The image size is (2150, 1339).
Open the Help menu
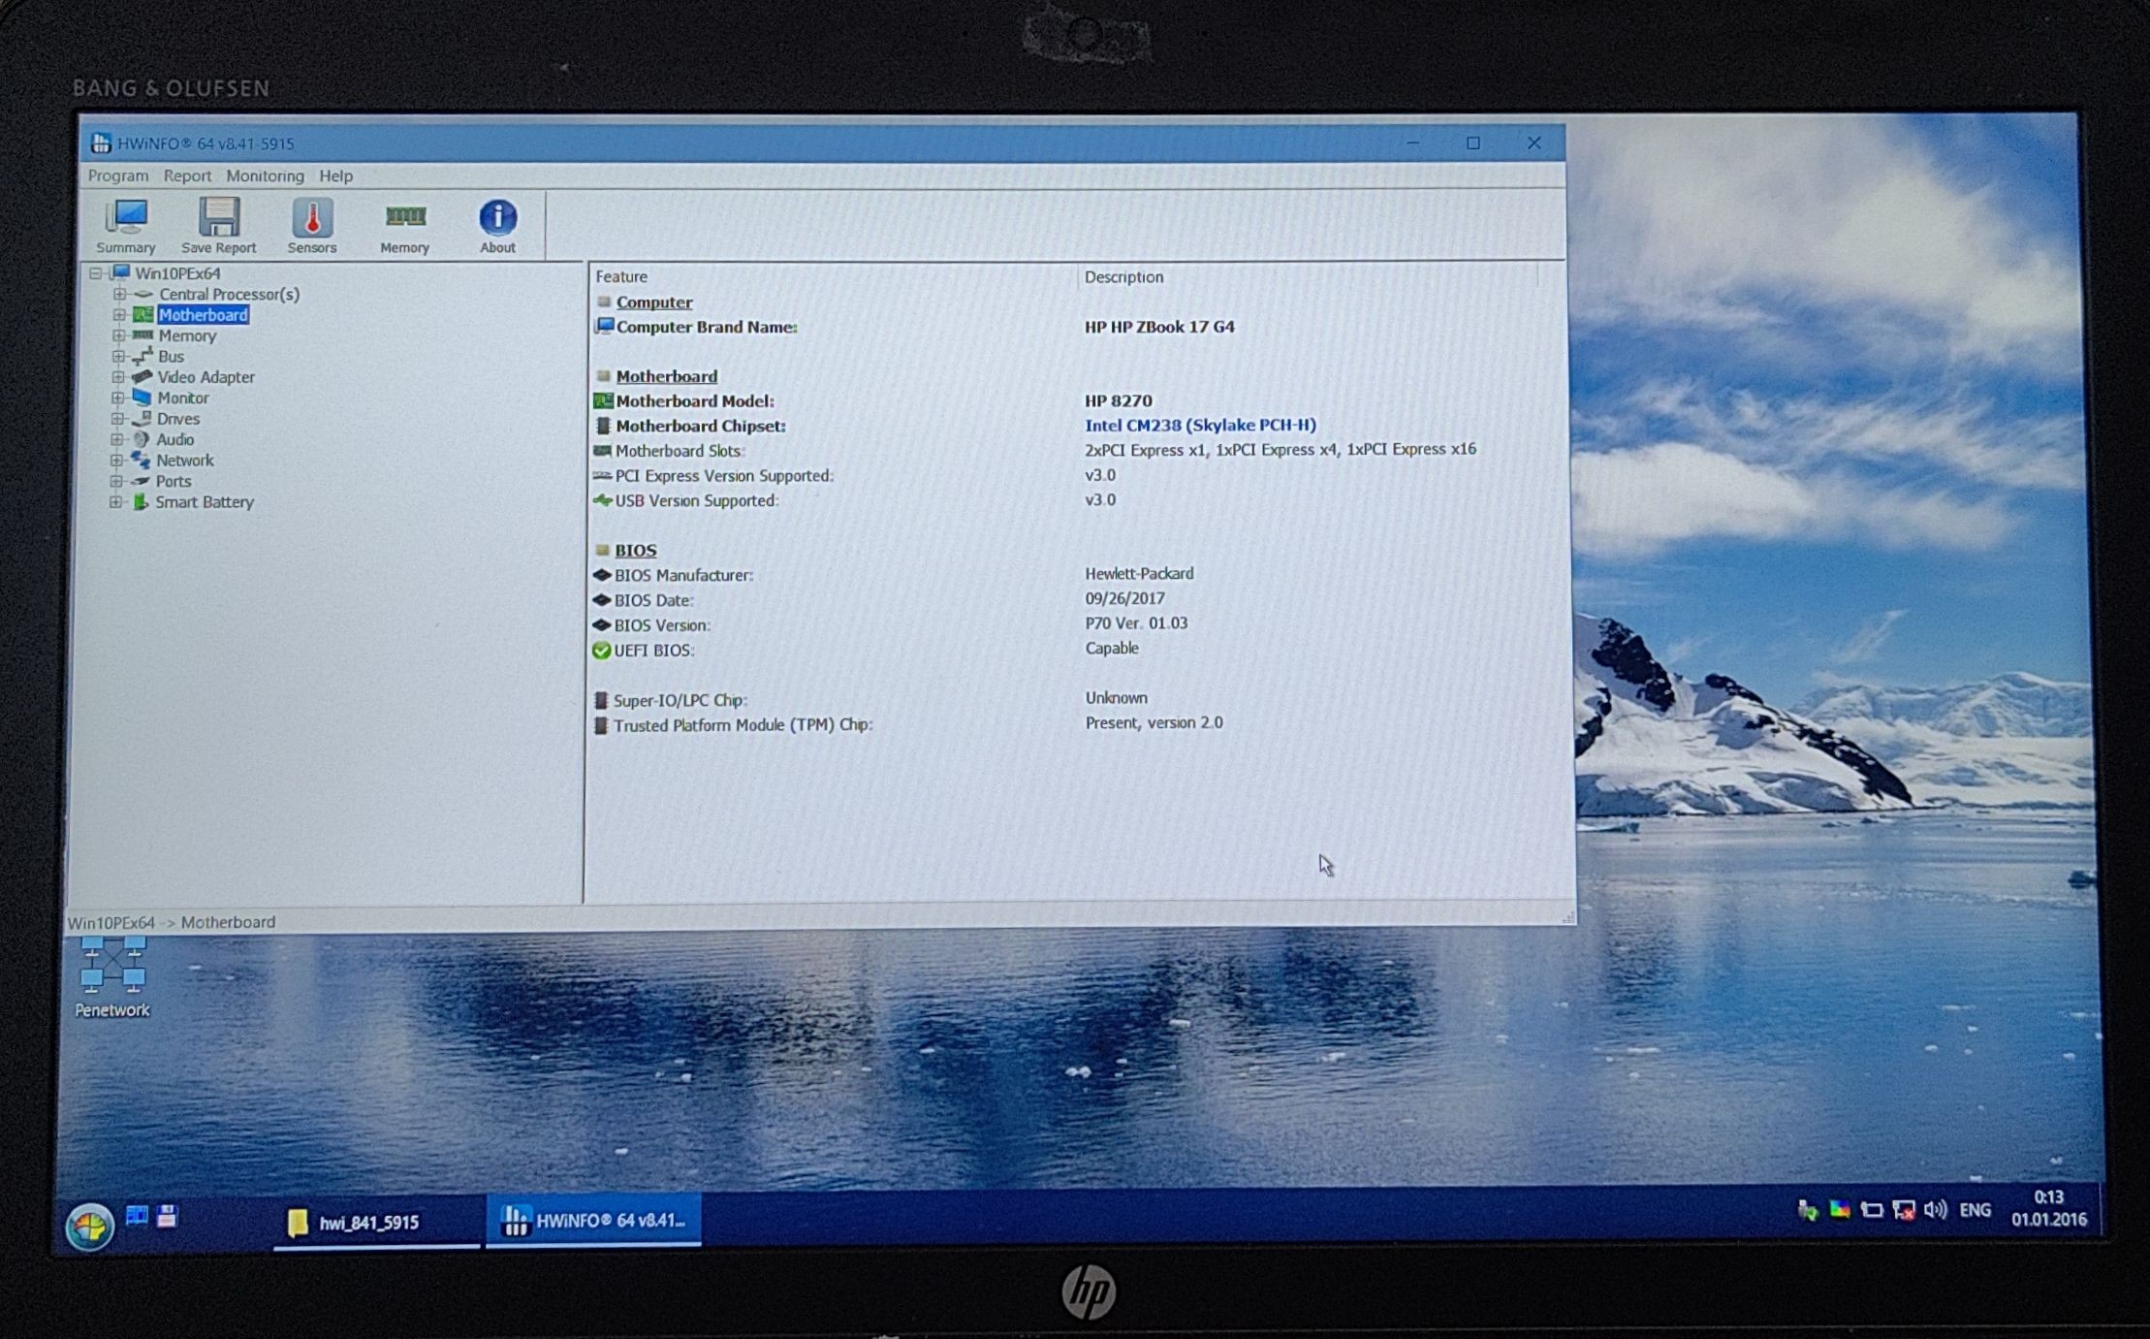(x=336, y=175)
